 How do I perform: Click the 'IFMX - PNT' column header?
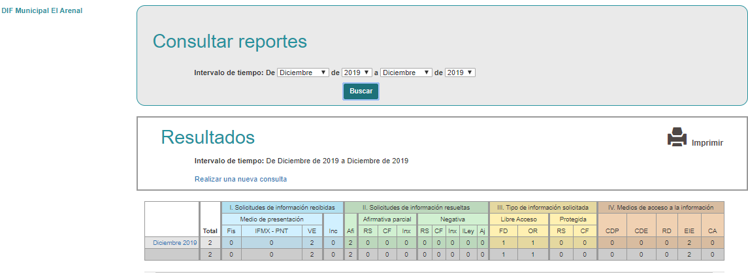click(x=271, y=231)
